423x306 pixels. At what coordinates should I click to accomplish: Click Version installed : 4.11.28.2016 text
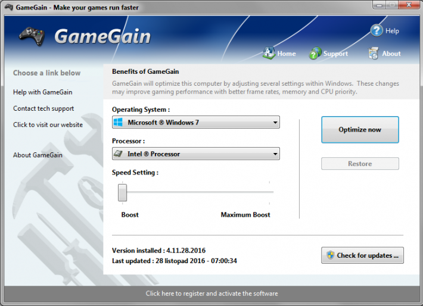pyautogui.click(x=158, y=251)
